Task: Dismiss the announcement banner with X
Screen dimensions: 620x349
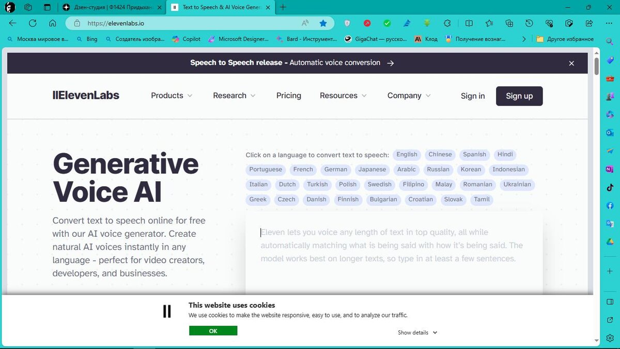Action: 571,63
